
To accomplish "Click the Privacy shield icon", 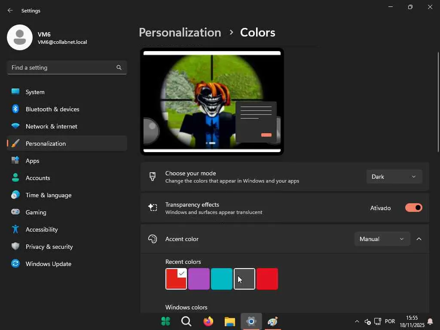I will (15, 246).
